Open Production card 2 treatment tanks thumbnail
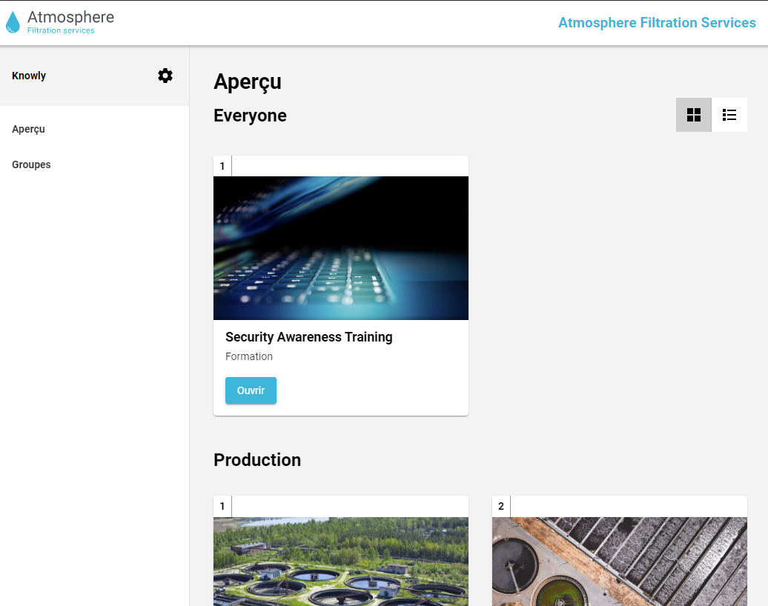Screen dimensions: 768x606 (620, 562)
